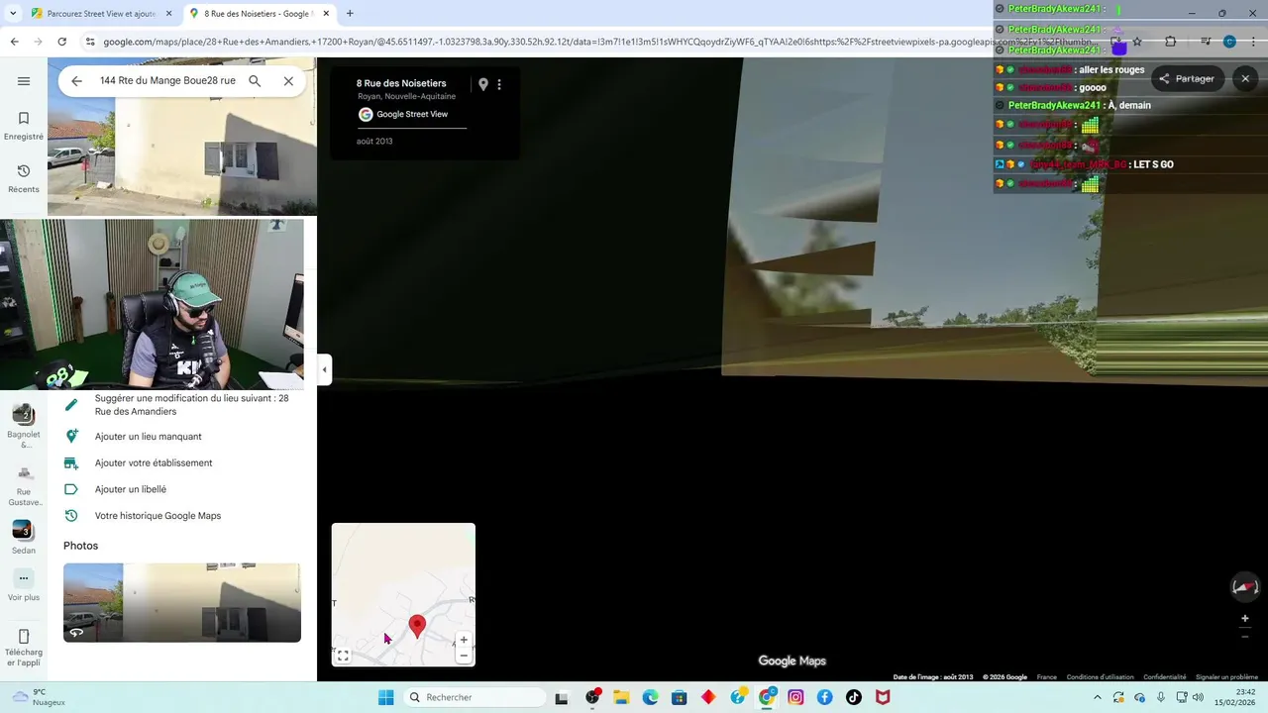
Task: Zoom out on the minimap with minus
Action: [x=464, y=656]
